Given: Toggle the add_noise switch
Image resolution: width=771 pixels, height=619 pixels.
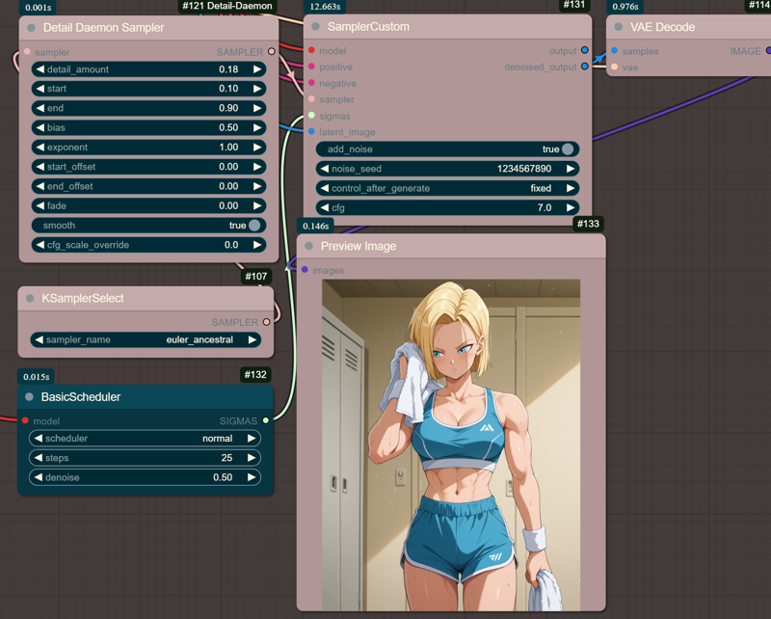Looking at the screenshot, I should point(568,149).
